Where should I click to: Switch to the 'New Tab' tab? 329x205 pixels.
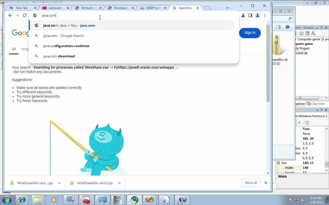[22, 8]
